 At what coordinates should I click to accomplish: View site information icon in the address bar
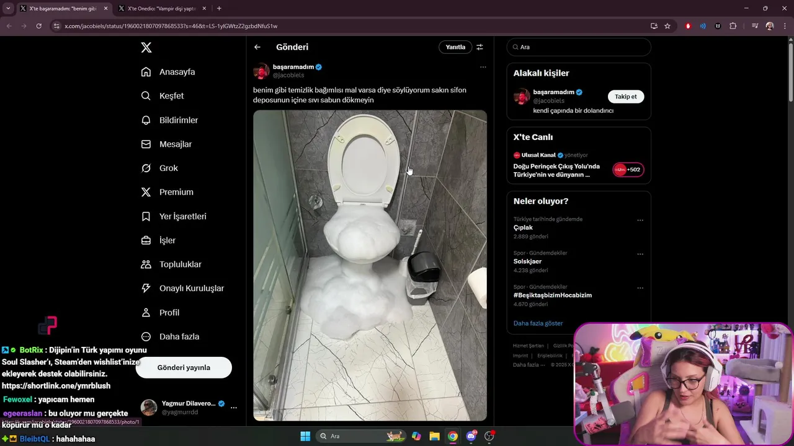click(x=56, y=26)
